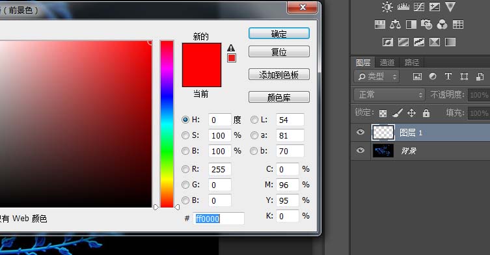Lock layer position move icon
The width and height of the screenshot is (490, 255).
[411, 113]
